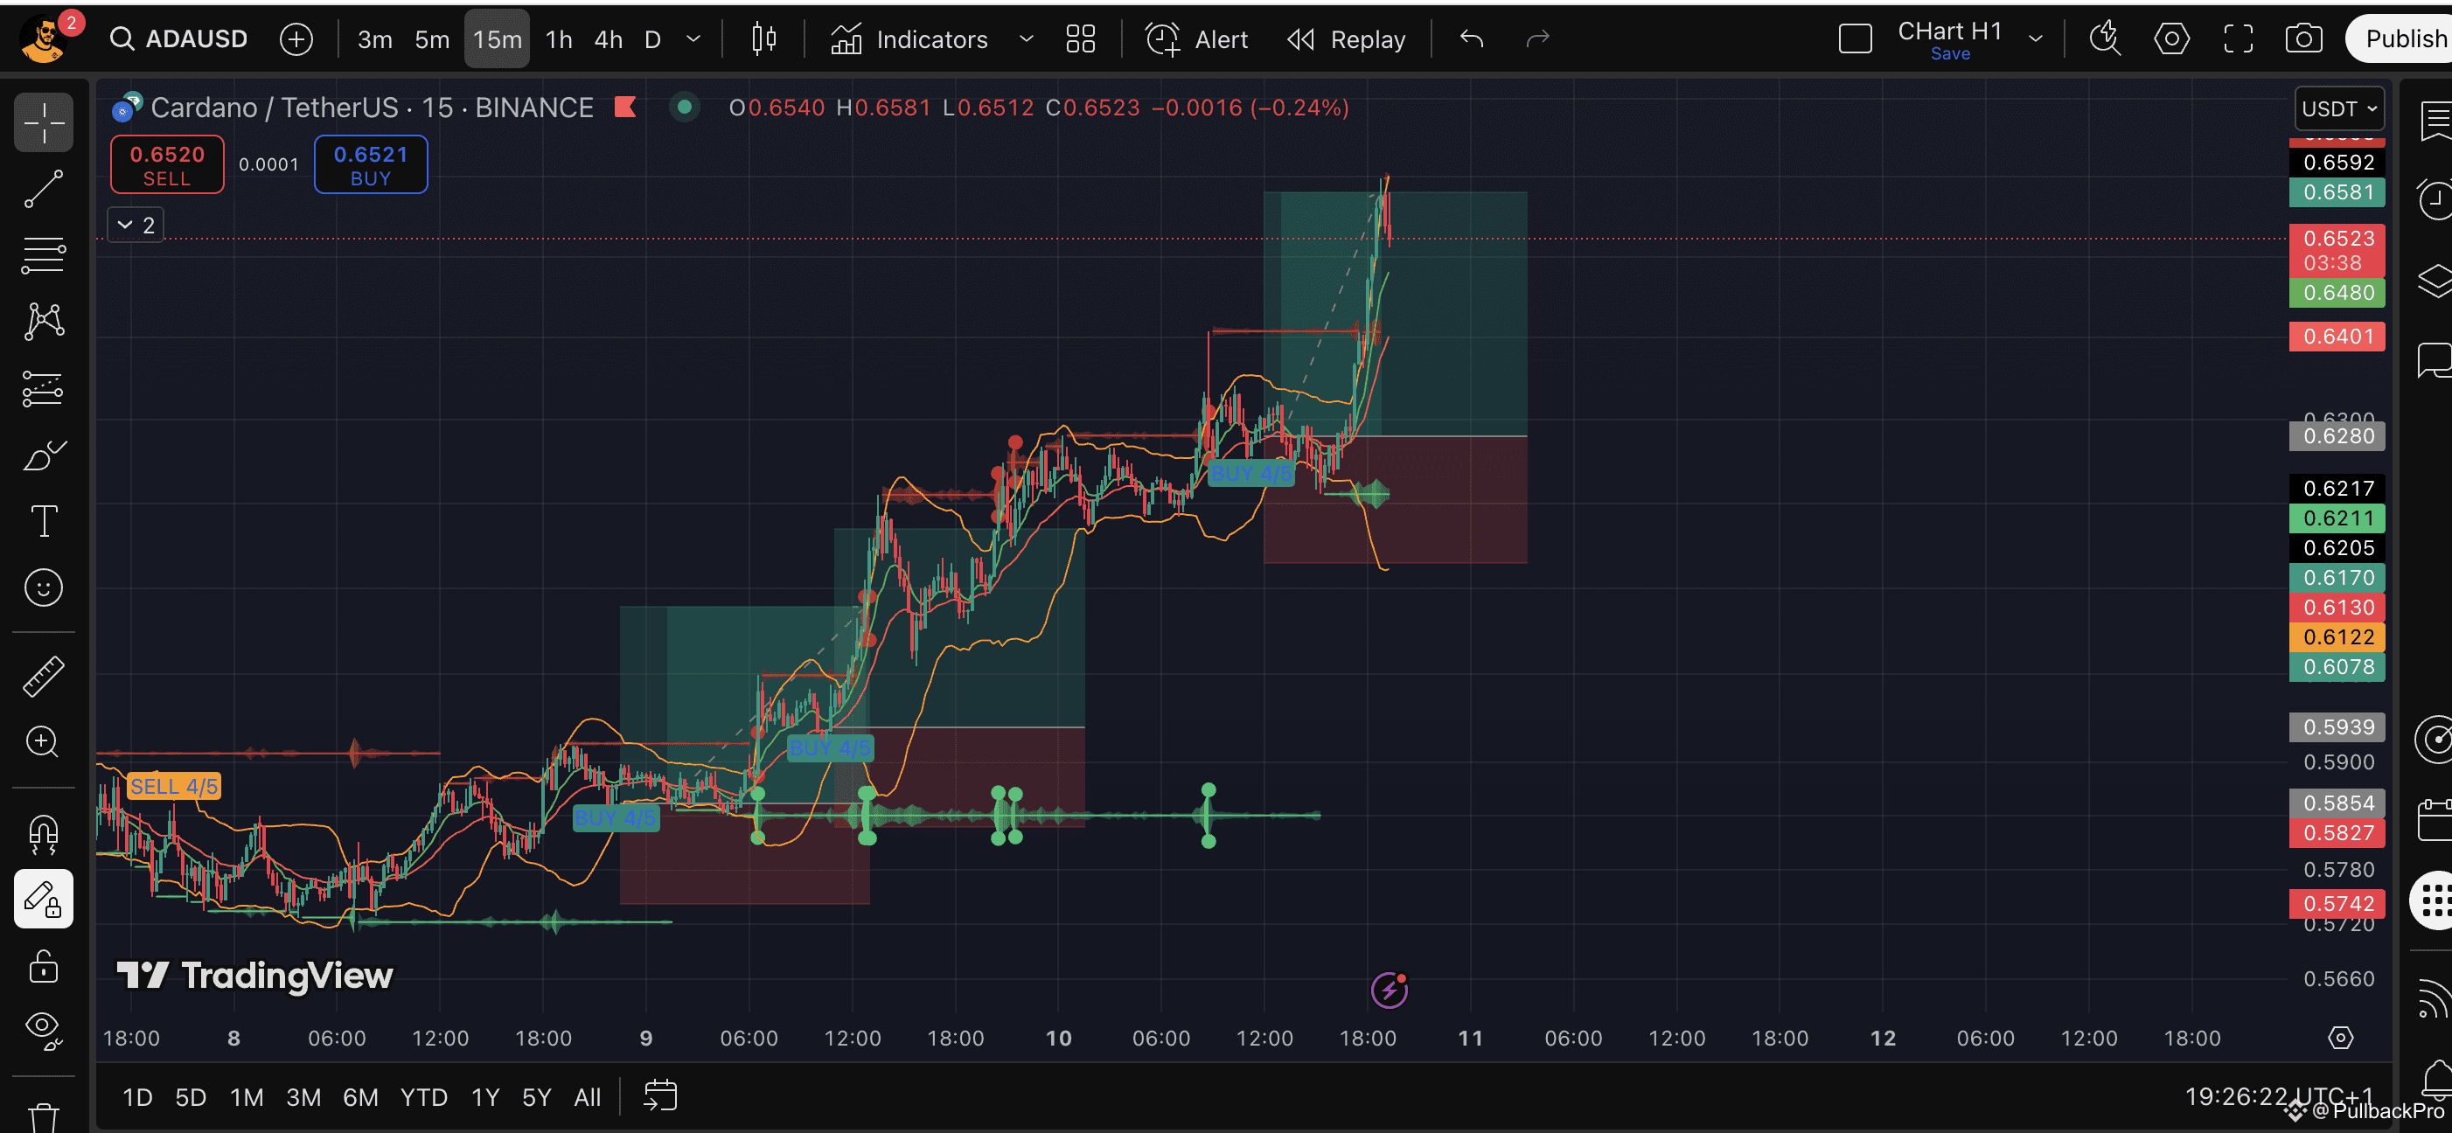Select the 1D date range
Image resolution: width=2452 pixels, height=1133 pixels.
[137, 1097]
